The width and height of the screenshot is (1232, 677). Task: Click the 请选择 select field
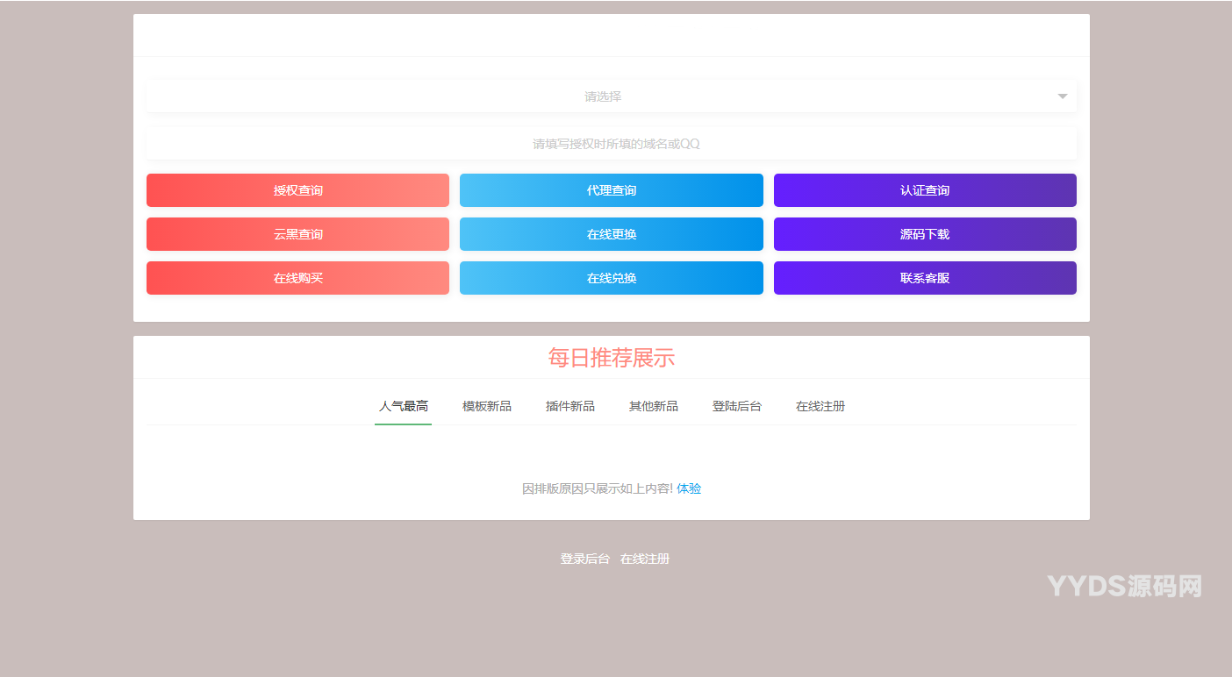[x=602, y=96]
